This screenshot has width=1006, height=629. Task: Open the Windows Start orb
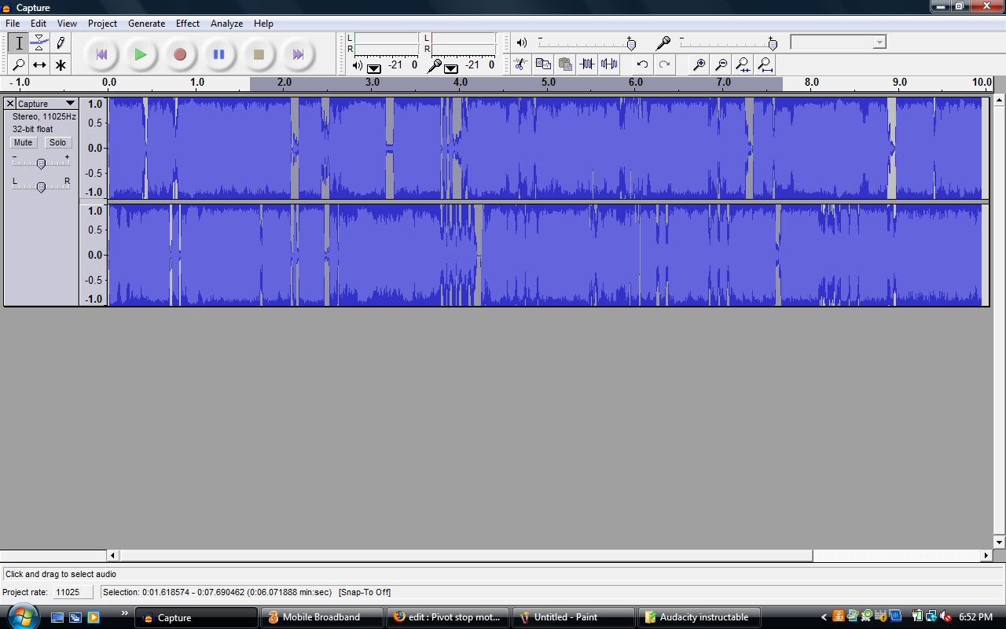point(22,616)
